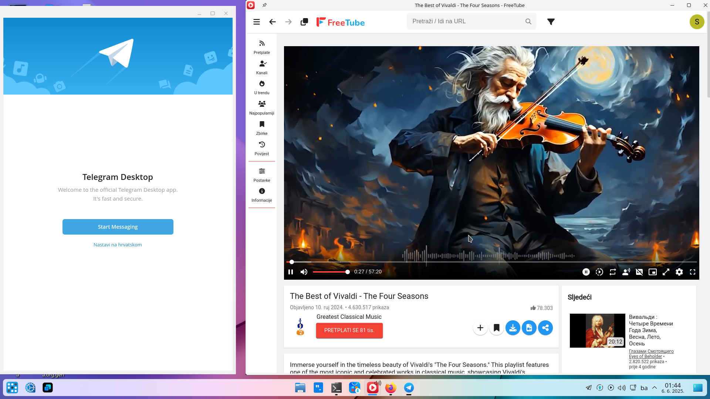Open the search filters funnel
Image resolution: width=710 pixels, height=399 pixels.
(551, 22)
